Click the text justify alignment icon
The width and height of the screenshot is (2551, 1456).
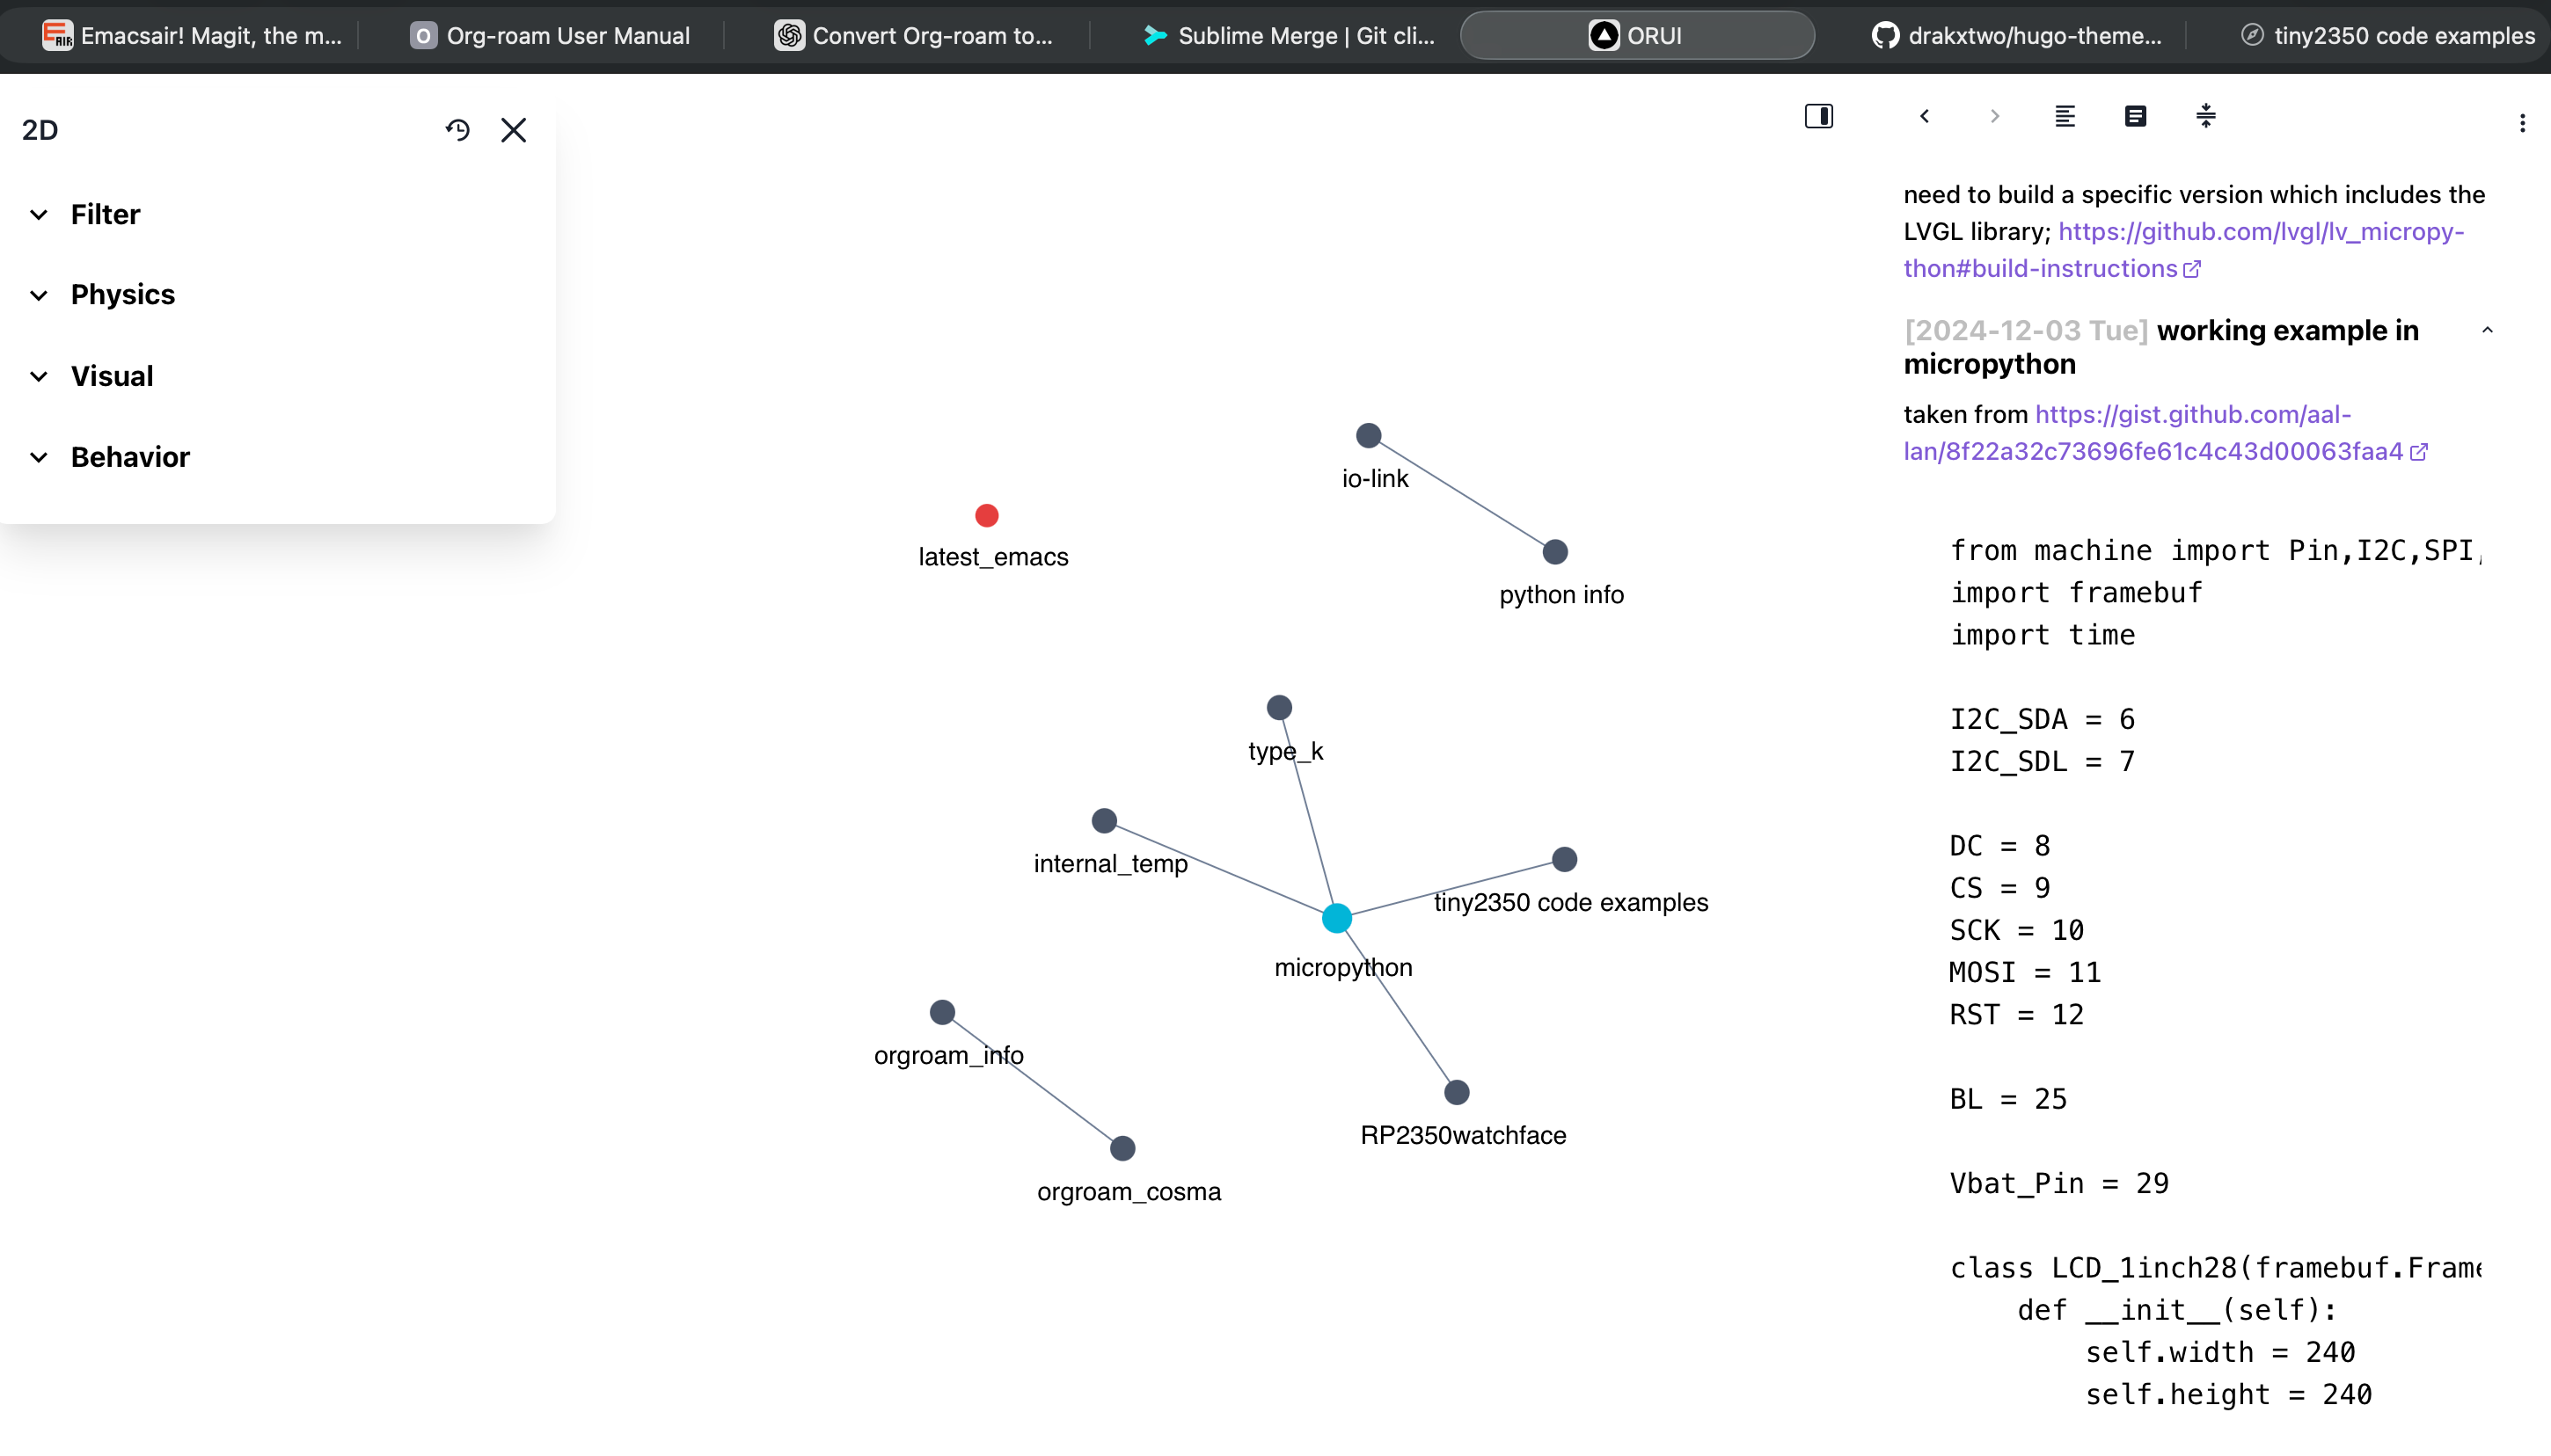(x=2065, y=116)
